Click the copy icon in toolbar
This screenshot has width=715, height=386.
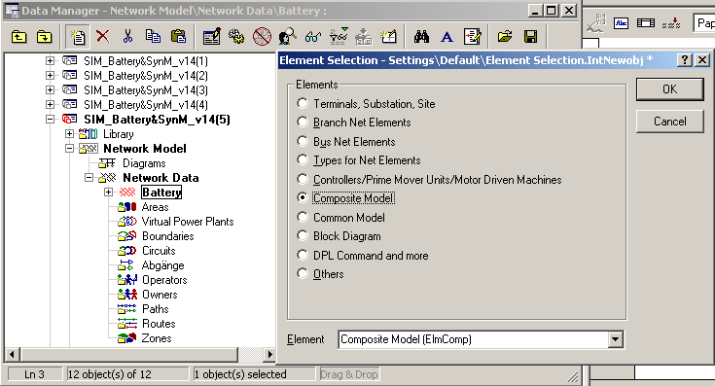pos(153,36)
